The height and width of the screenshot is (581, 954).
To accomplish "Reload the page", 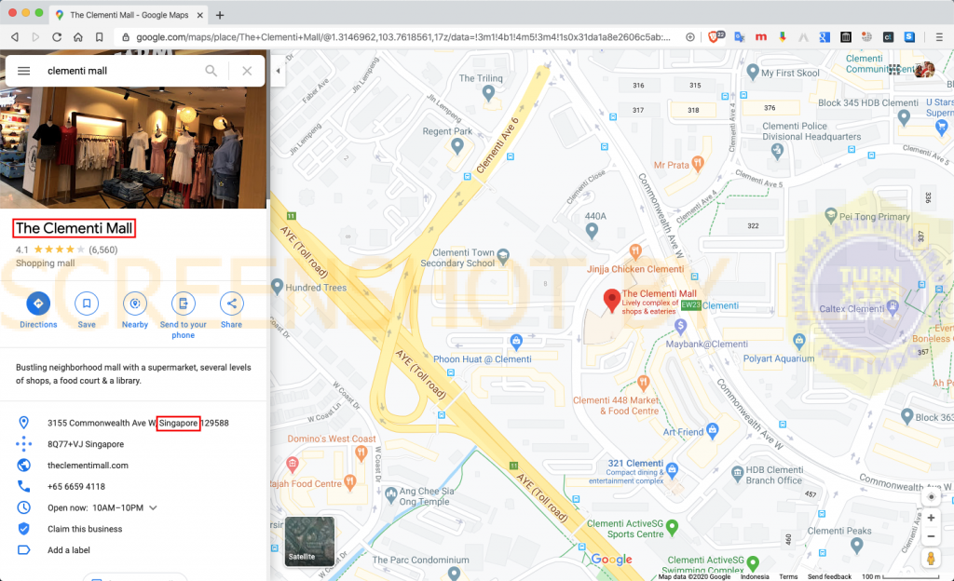I will (57, 37).
